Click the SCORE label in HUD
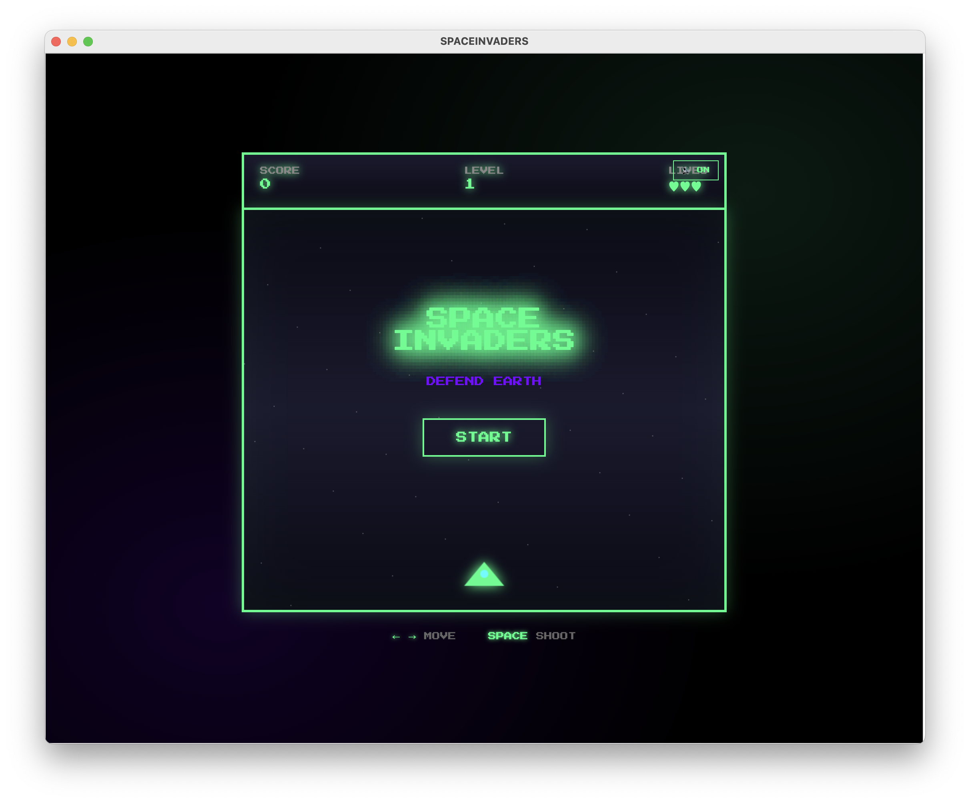The width and height of the screenshot is (970, 803). 279,170
